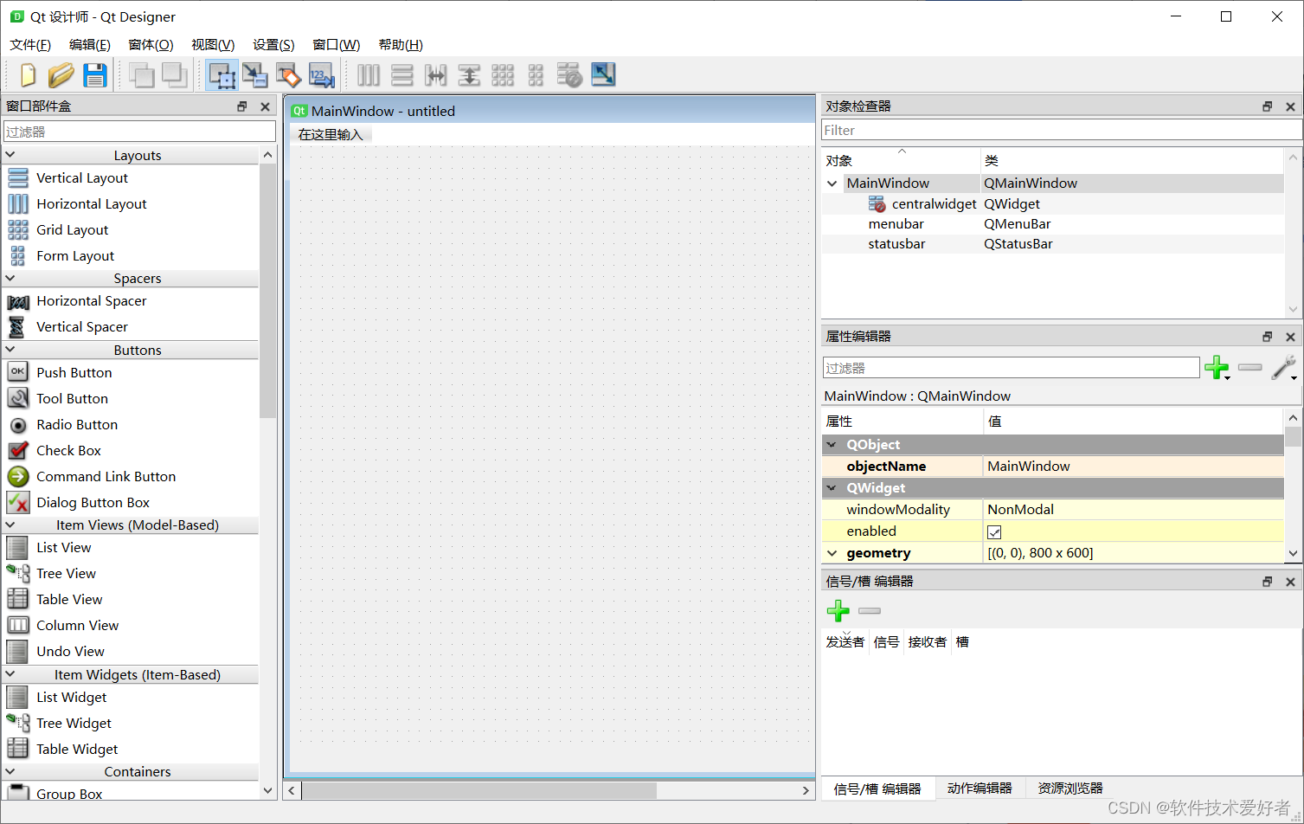
Task: Create a new form with toolbar icon
Action: (27, 75)
